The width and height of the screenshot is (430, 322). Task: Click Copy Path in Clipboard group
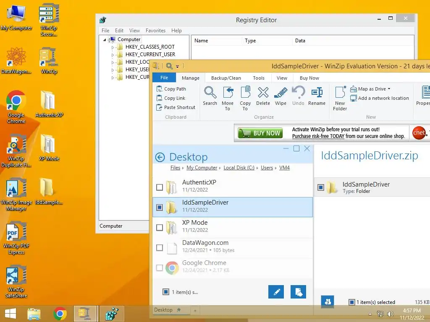[x=171, y=89]
